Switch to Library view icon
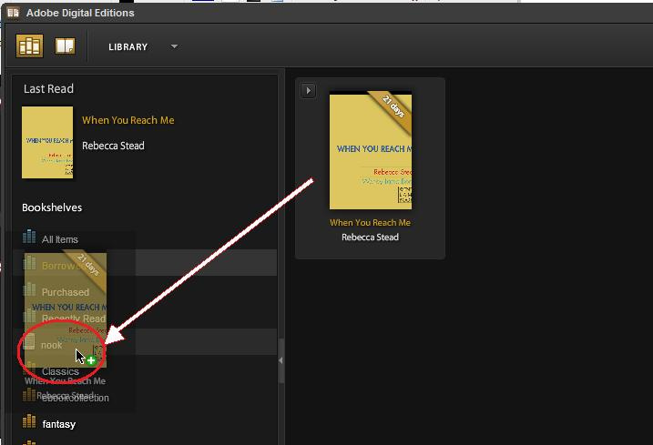 coord(29,46)
